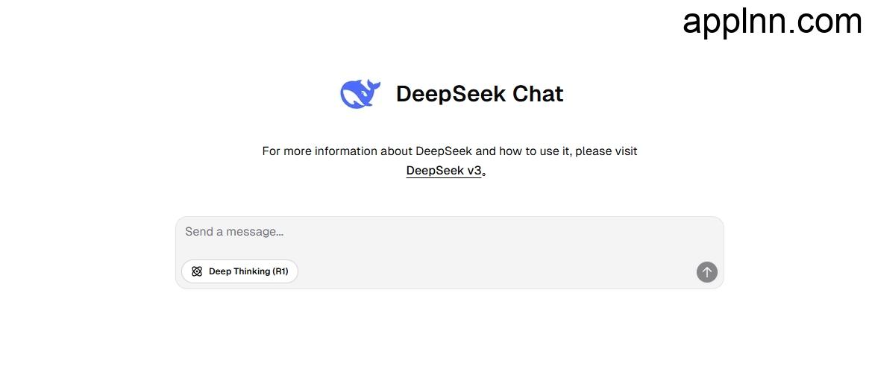The width and height of the screenshot is (869, 375).
Task: Select the blue whale icon beside the title
Action: (360, 94)
